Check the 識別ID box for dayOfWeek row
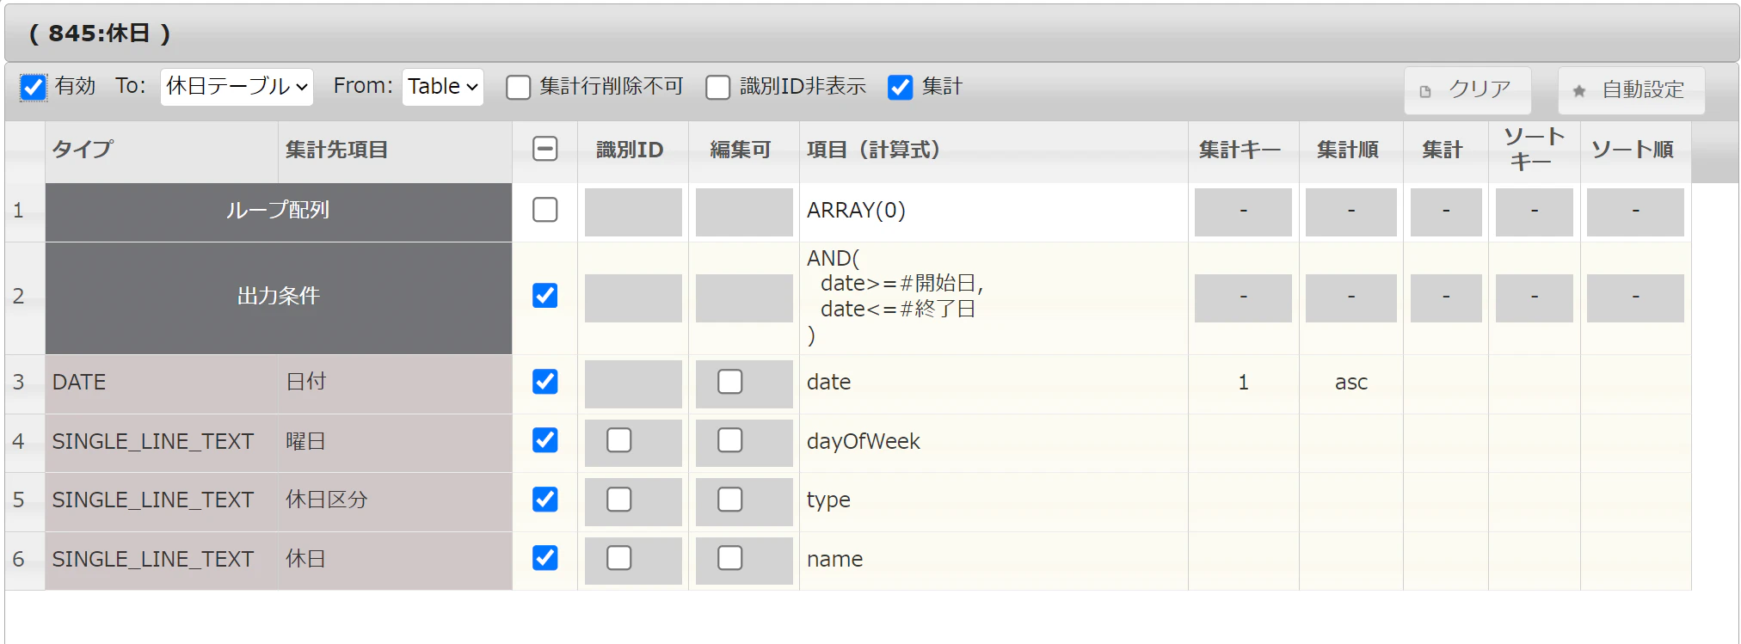 618,440
